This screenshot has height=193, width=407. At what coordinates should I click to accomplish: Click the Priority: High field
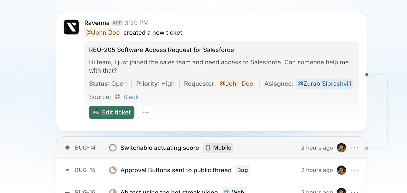(155, 84)
